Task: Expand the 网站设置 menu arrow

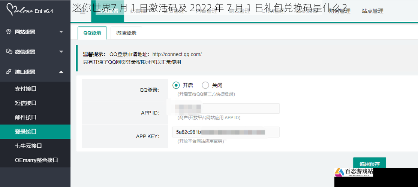Action: [x=61, y=32]
